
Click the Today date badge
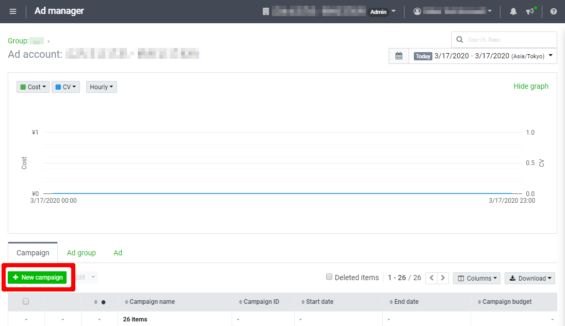[x=423, y=56]
